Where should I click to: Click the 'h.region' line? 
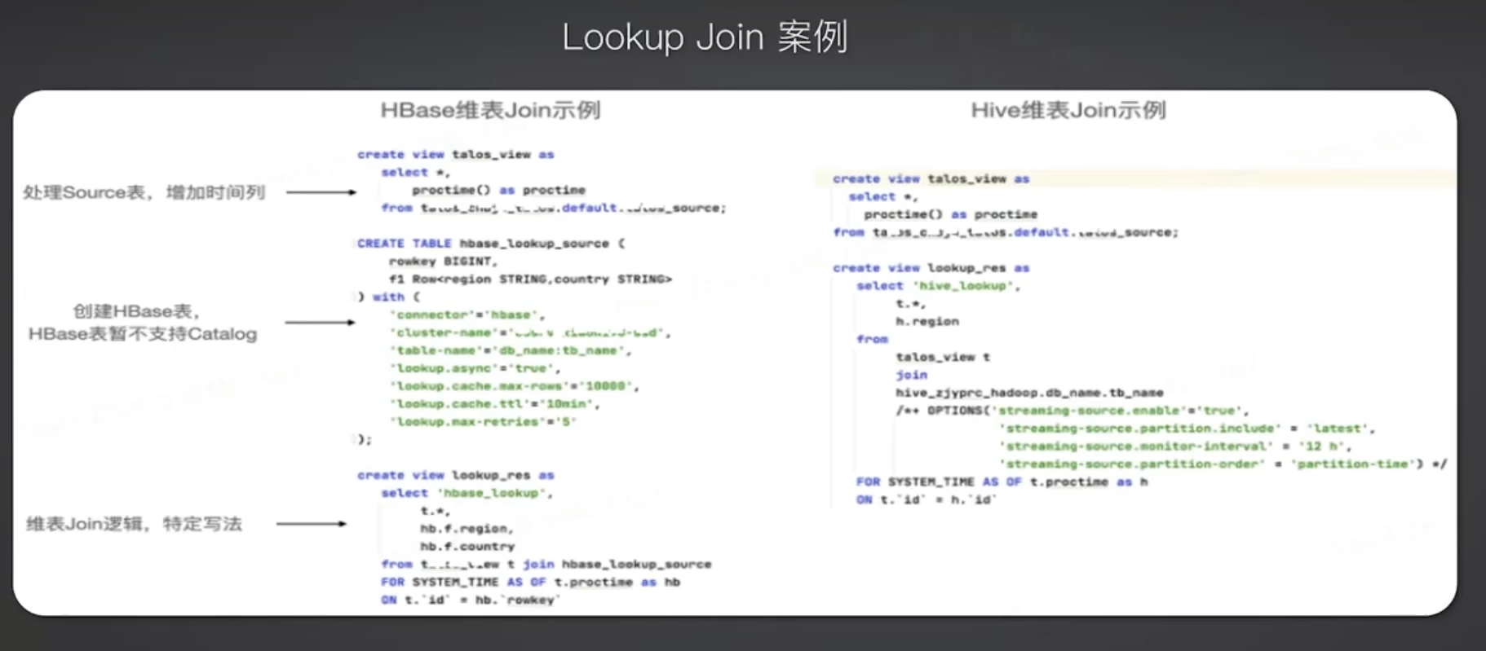coord(927,322)
